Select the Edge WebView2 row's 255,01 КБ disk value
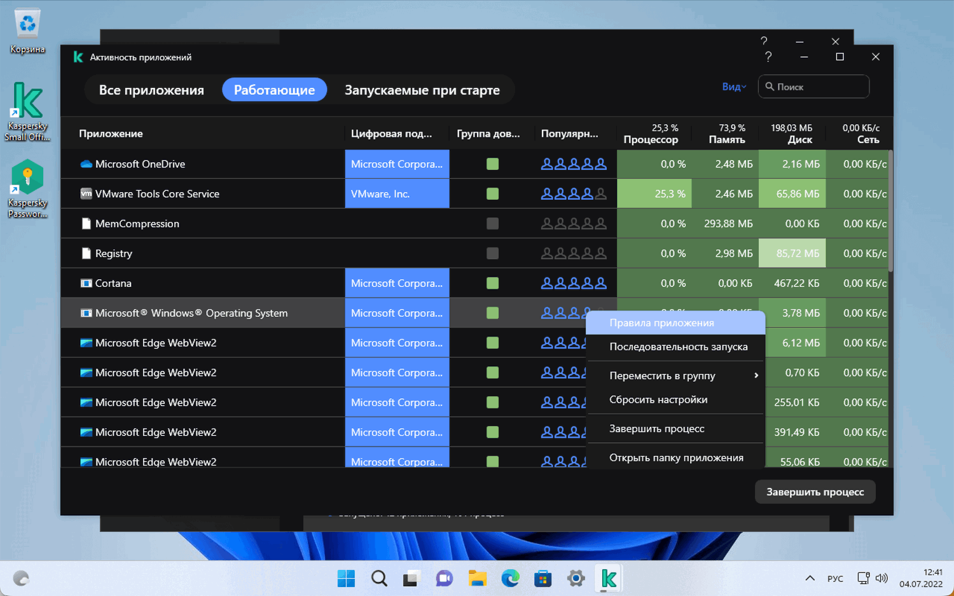The width and height of the screenshot is (954, 596). click(x=796, y=403)
